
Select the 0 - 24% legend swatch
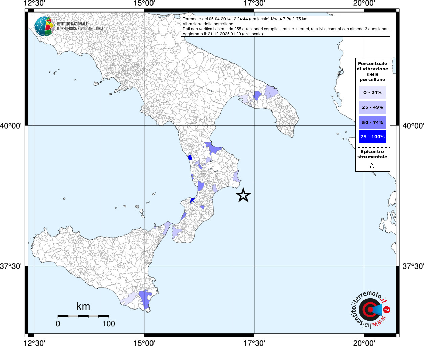[372, 92]
